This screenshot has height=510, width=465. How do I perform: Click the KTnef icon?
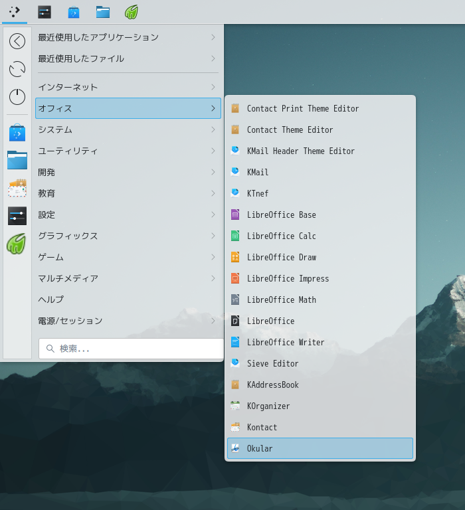point(235,193)
